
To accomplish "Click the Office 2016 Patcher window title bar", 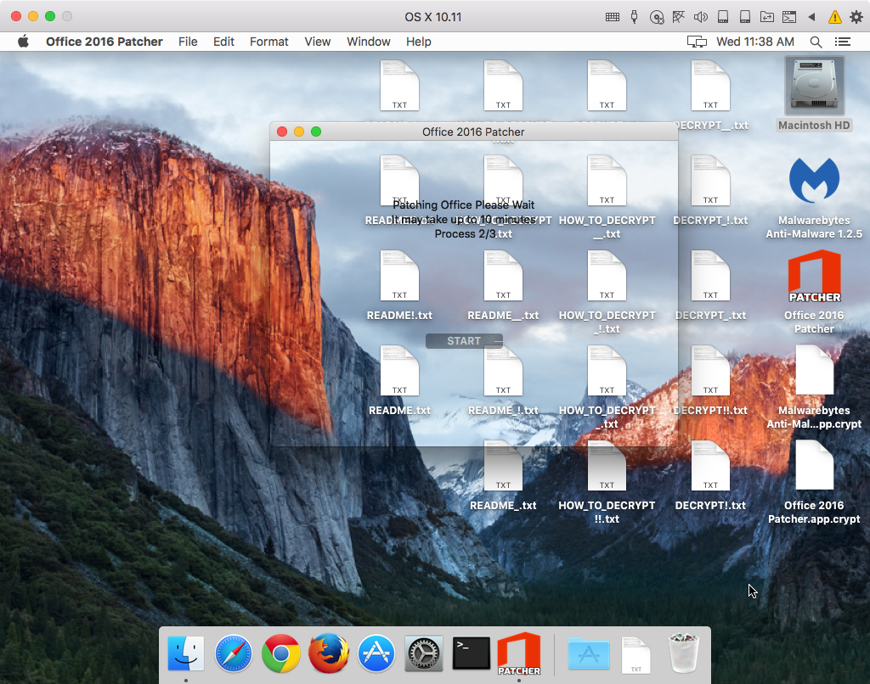I will tap(473, 132).
